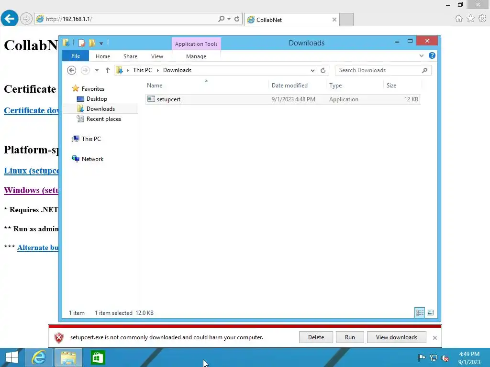Click Downloads in breadcrumb path

(177, 70)
